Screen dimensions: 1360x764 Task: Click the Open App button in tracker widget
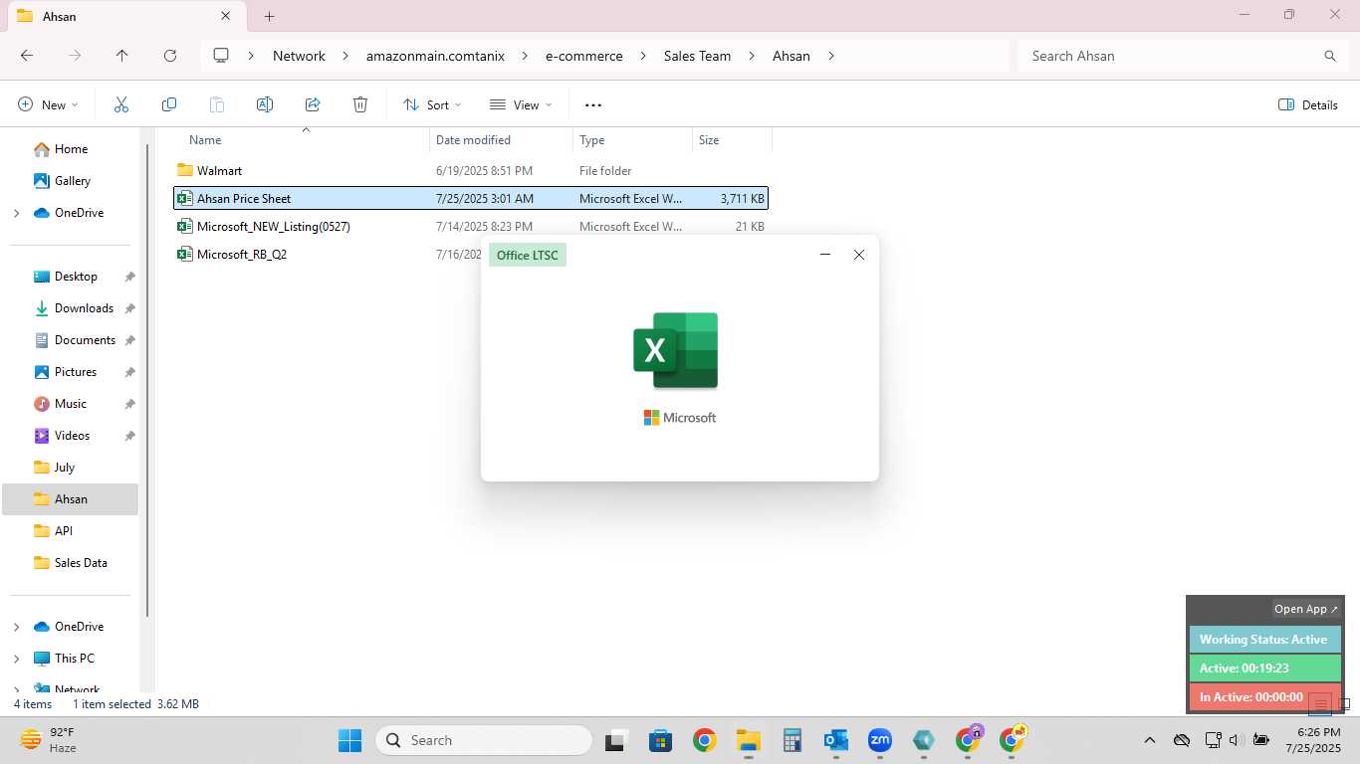(1306, 609)
